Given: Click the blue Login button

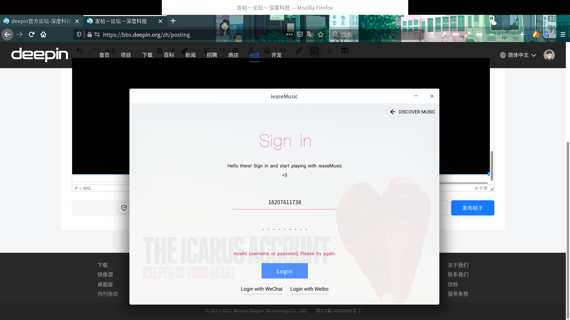Looking at the screenshot, I should 284,271.
